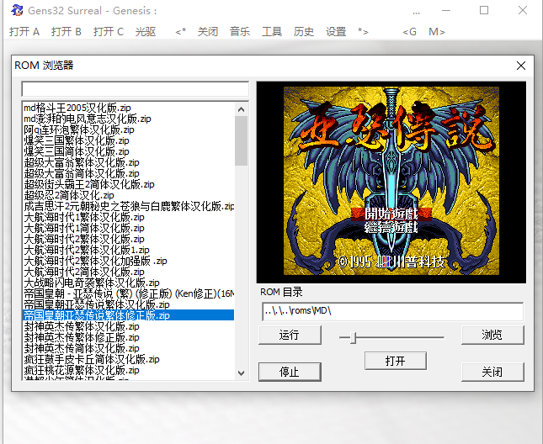This screenshot has height=444, width=543.
Task: Select md格斗王2005汉化版.zip in list
Action: pyautogui.click(x=77, y=108)
